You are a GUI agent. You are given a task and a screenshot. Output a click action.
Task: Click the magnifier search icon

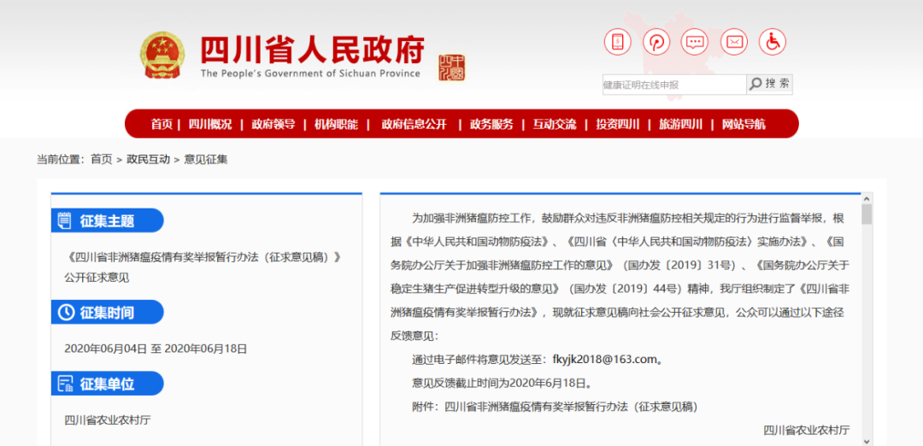click(755, 84)
